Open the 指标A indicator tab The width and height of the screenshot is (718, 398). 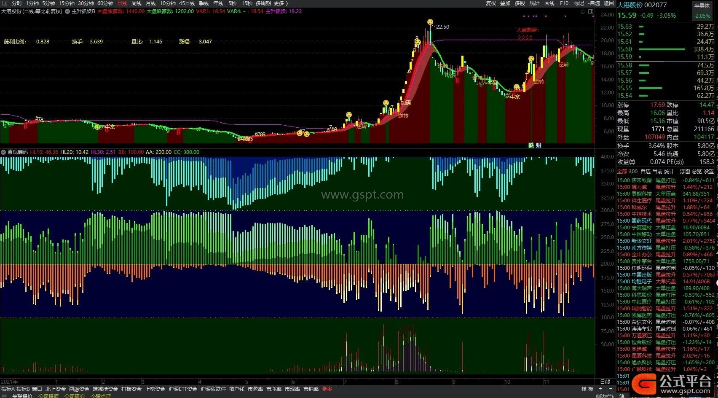8,389
